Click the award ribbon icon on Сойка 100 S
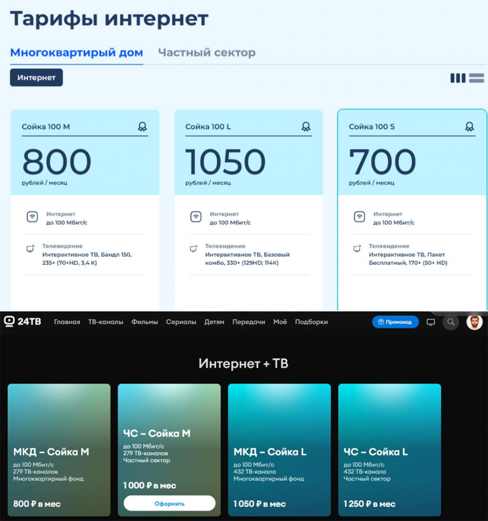The height and width of the screenshot is (521, 488). [469, 127]
